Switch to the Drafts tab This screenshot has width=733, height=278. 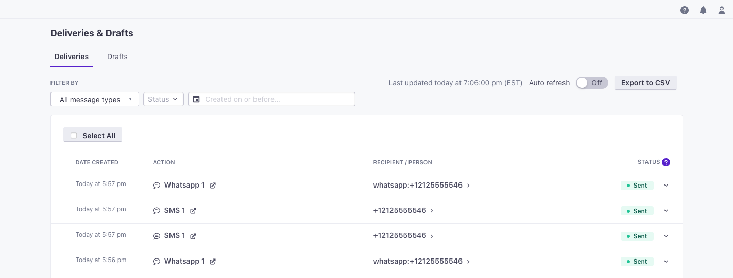[x=117, y=57]
